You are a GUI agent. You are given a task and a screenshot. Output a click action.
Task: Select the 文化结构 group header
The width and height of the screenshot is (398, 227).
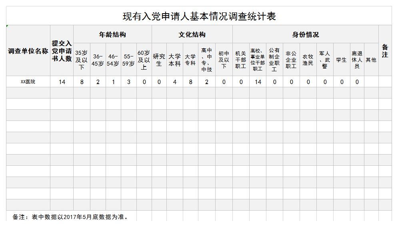(192, 34)
